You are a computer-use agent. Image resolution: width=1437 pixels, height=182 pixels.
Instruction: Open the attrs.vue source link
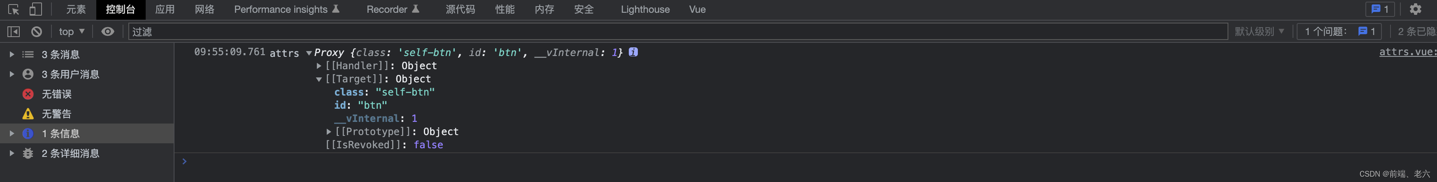[1406, 52]
